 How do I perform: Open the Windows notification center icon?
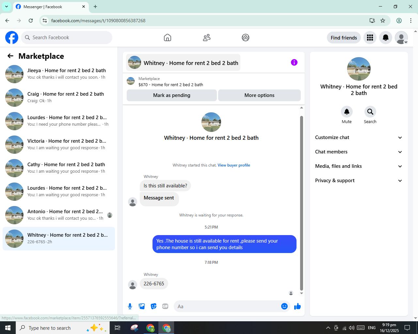tap(407, 328)
